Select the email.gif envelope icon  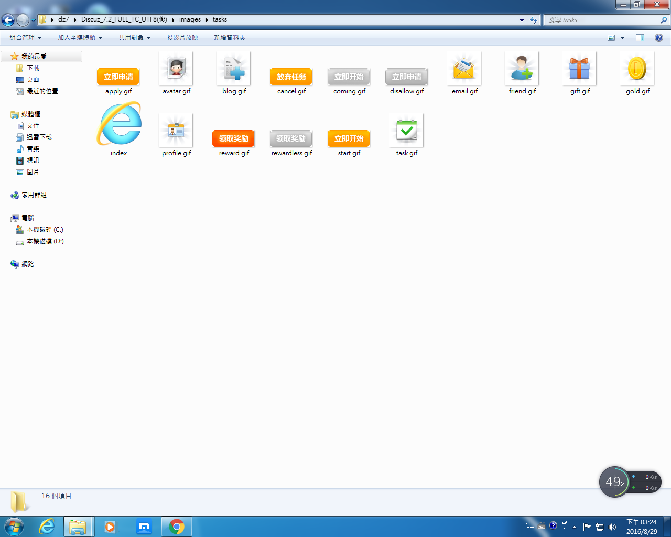click(x=464, y=68)
